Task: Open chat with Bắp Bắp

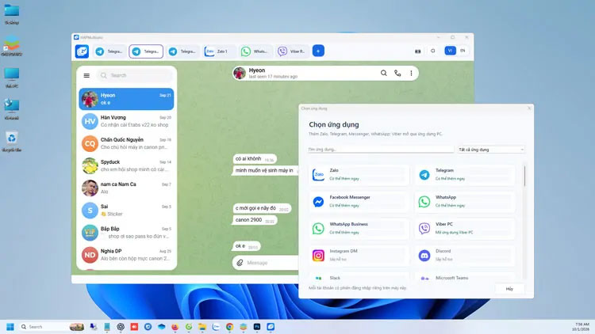Action: 126,233
